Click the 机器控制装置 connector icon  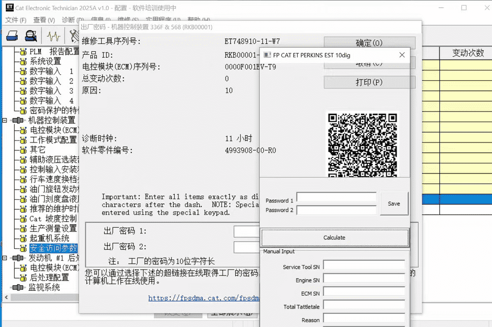click(x=18, y=120)
